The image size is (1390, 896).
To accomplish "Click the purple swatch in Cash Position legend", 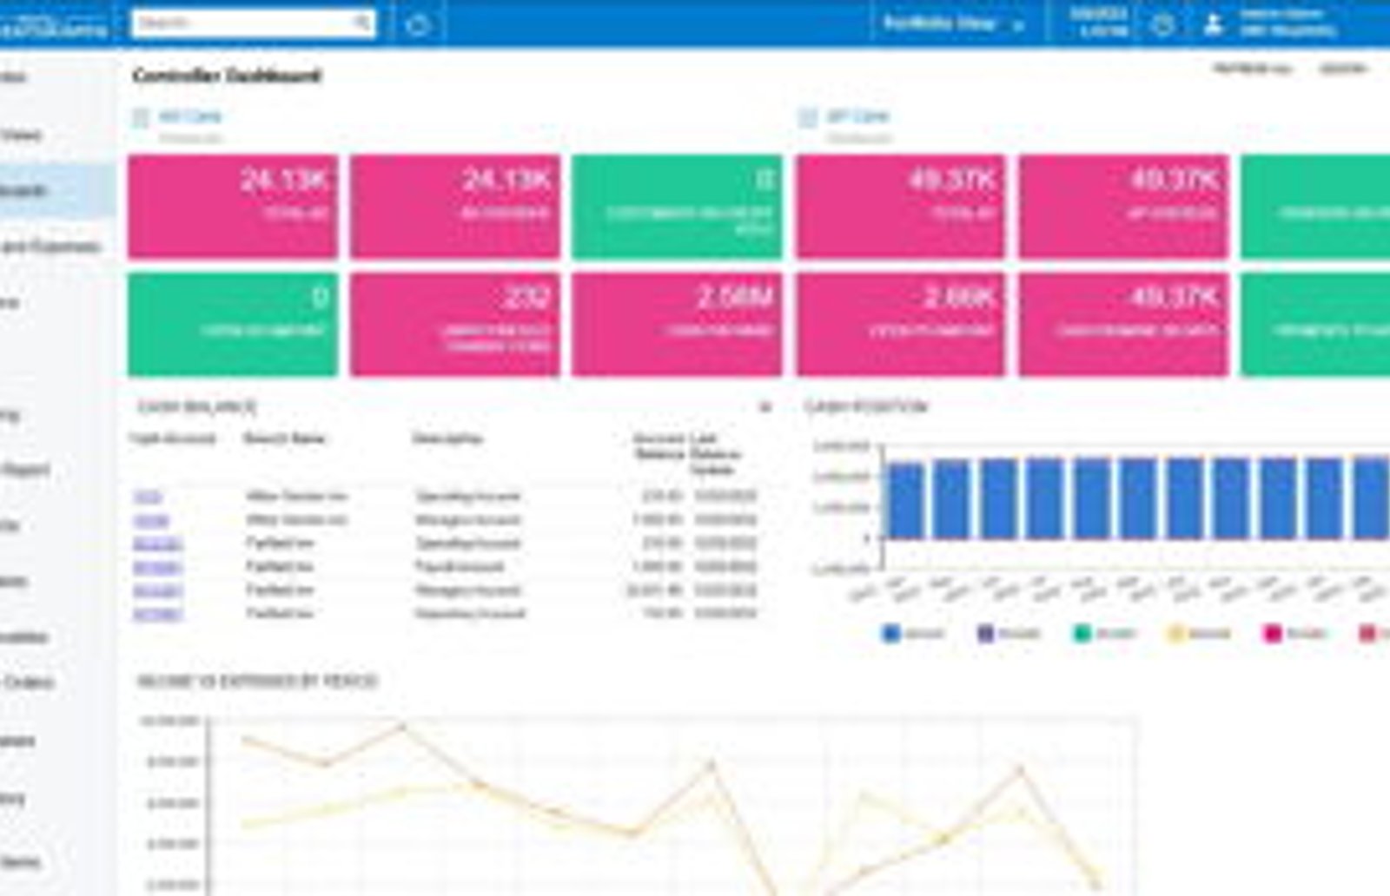I will pos(985,633).
